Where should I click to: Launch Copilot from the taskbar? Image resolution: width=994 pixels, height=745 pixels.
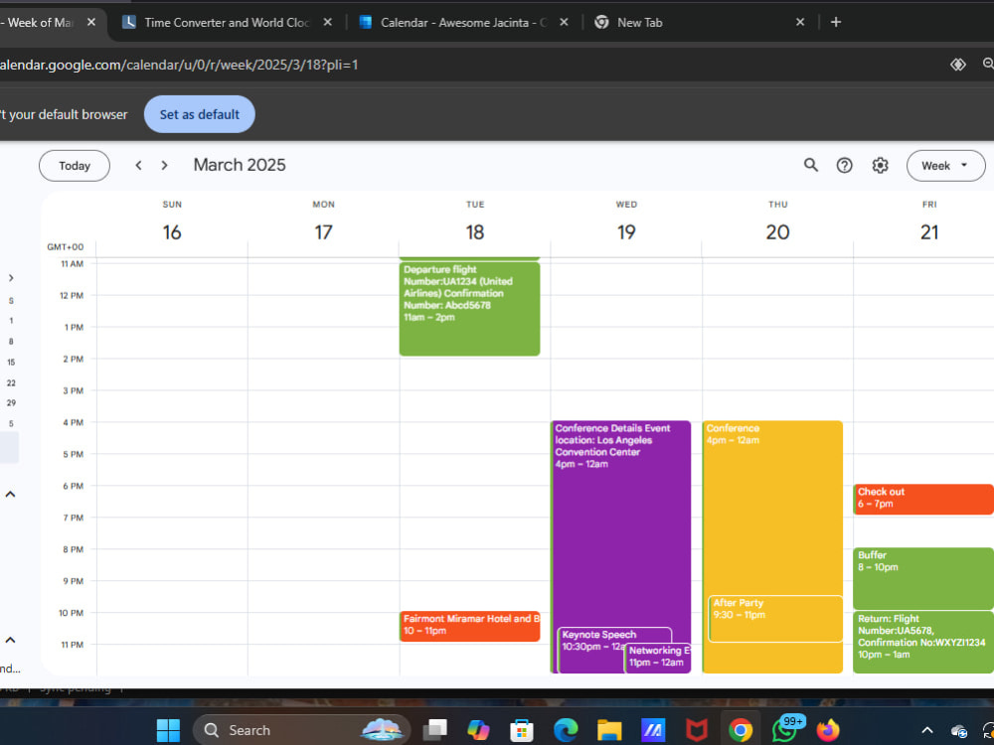click(478, 730)
